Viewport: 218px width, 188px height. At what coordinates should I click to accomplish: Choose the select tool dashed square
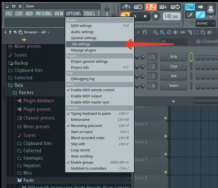point(196,32)
